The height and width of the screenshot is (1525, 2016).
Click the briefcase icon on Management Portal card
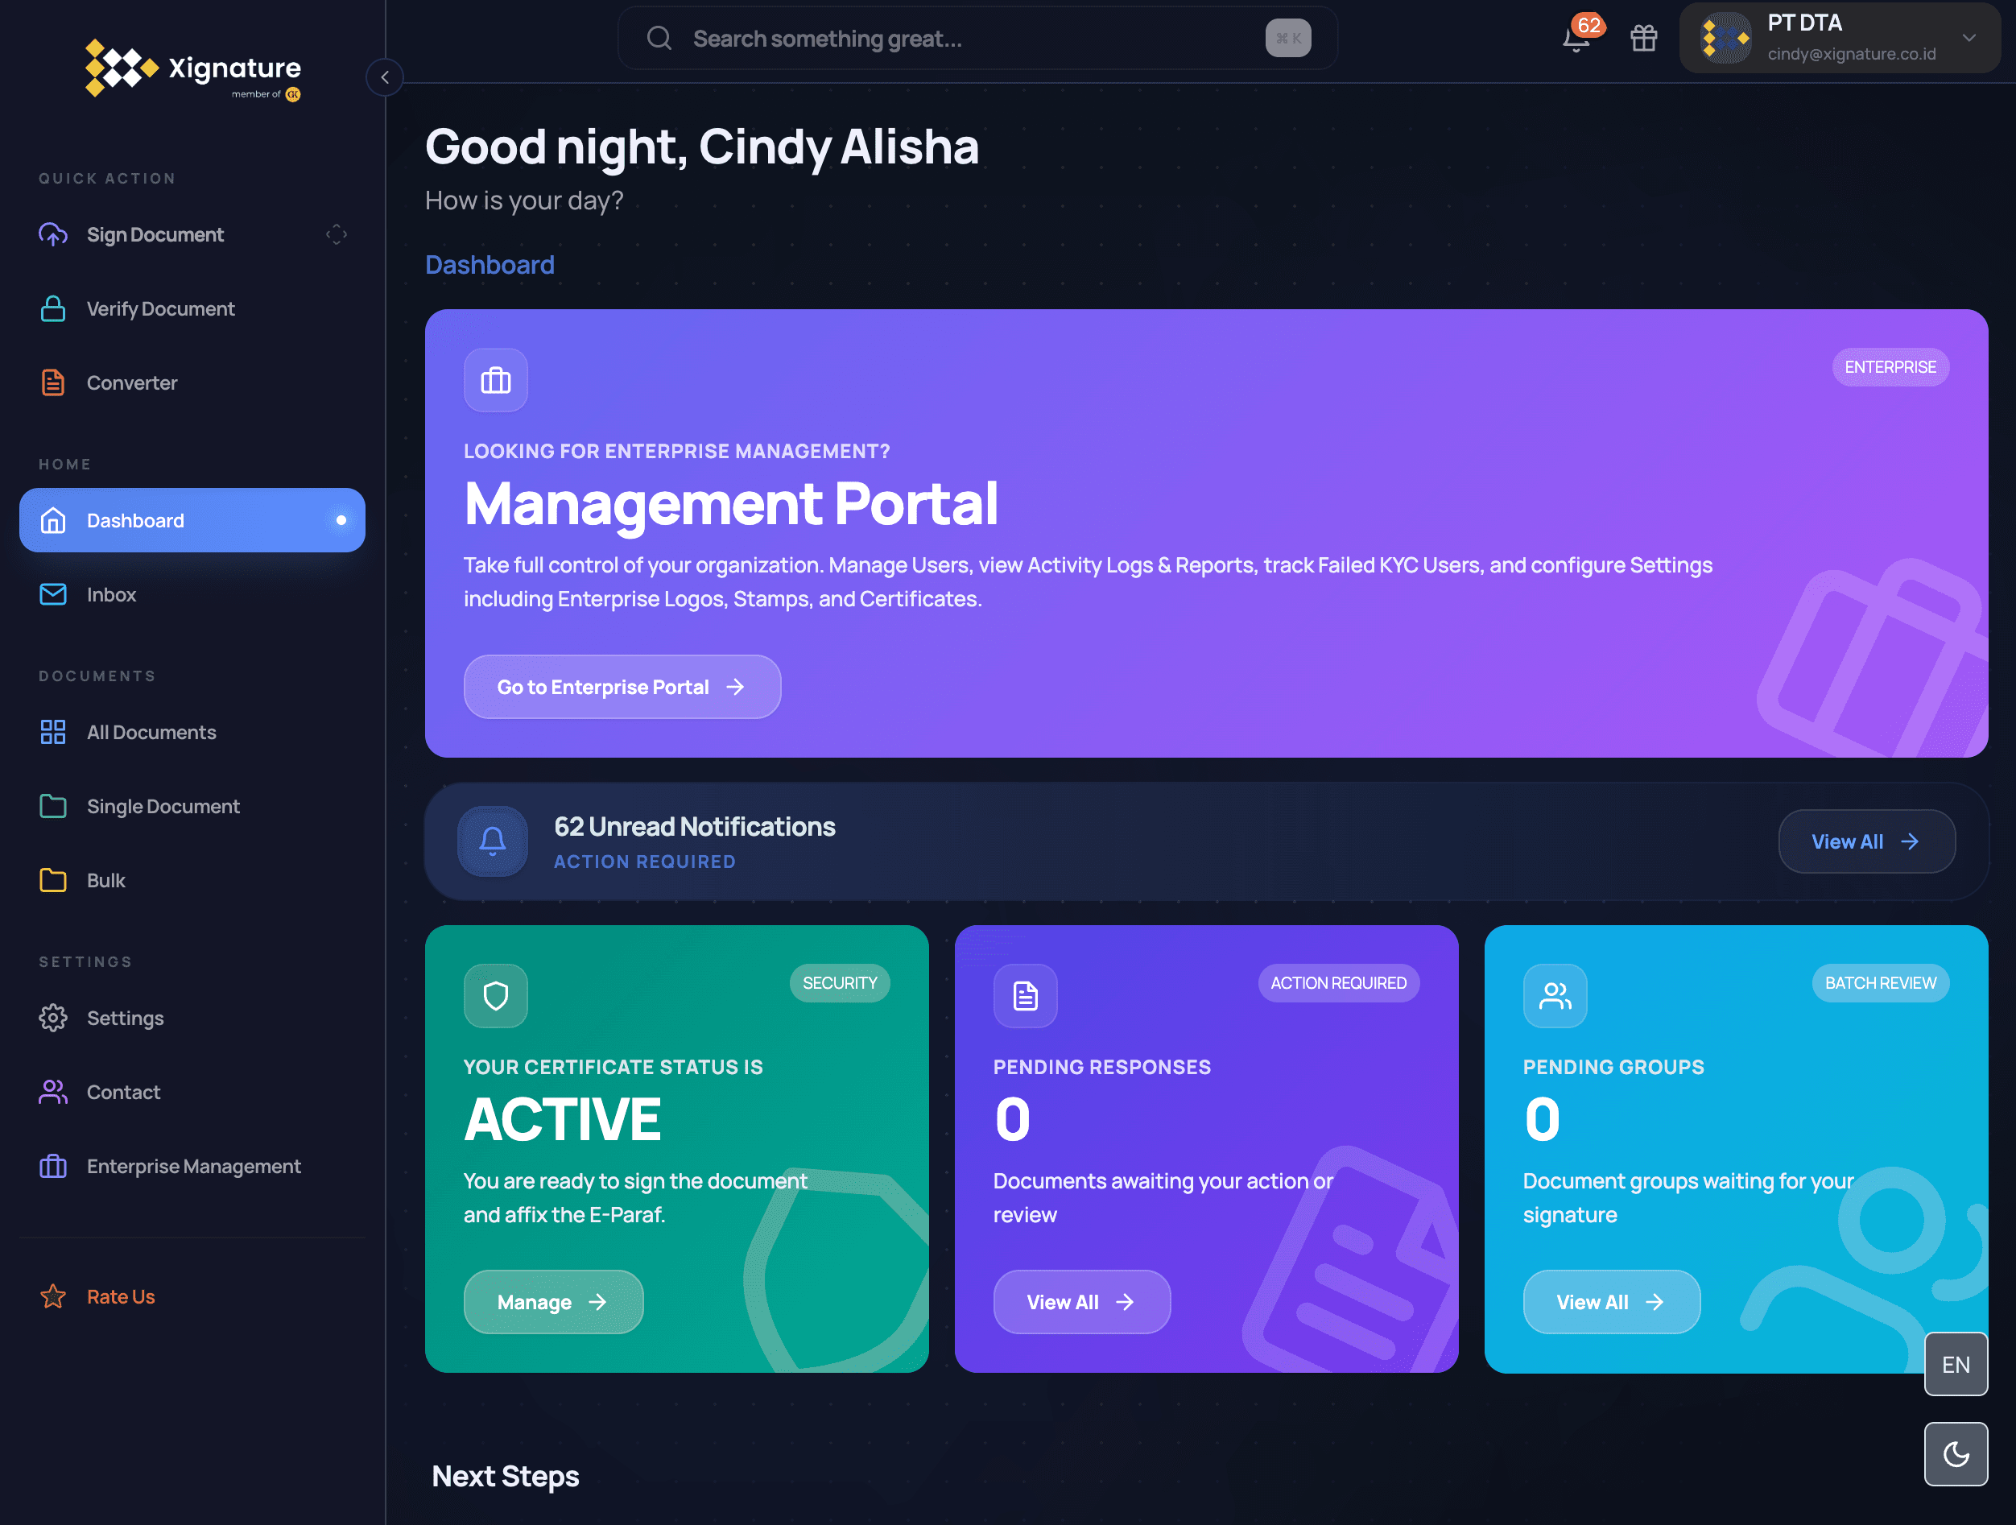click(496, 380)
